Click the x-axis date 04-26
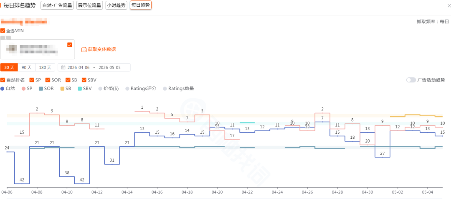The height and width of the screenshot is (199, 451). pyautogui.click(x=307, y=192)
